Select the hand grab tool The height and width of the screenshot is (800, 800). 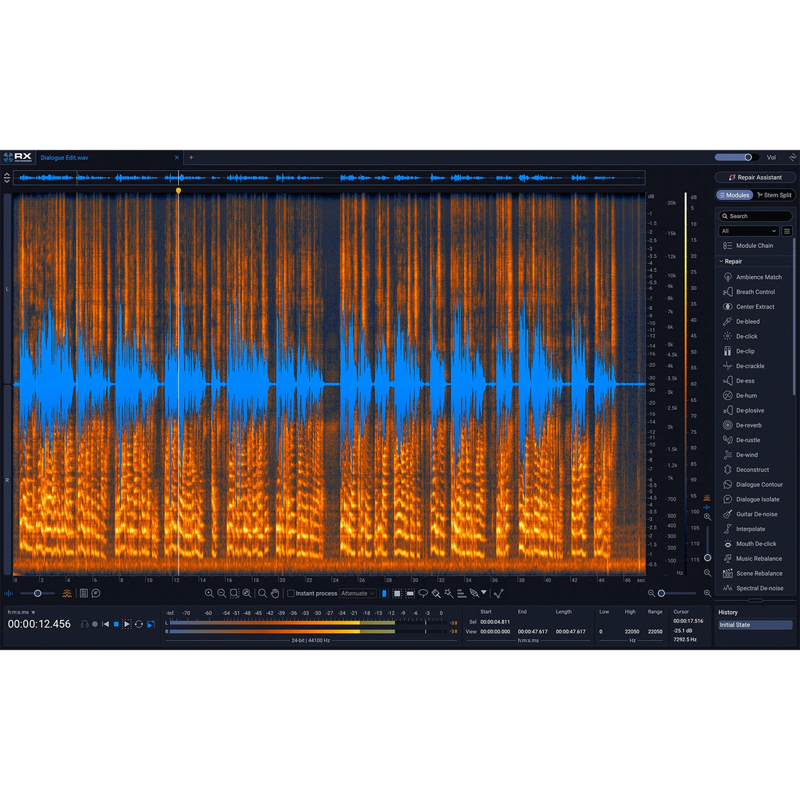[275, 593]
